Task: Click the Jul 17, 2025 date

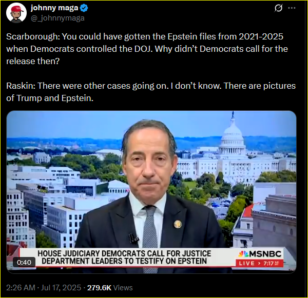Action: click(x=61, y=288)
